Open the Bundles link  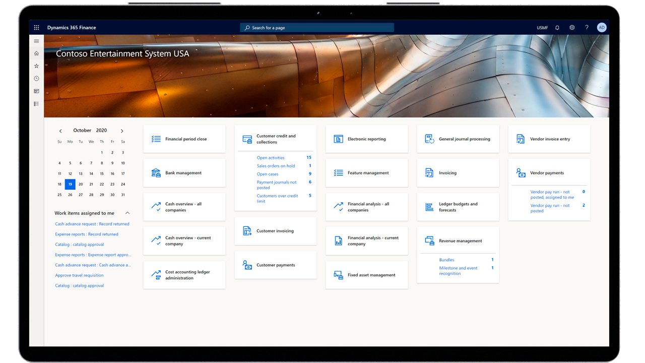coord(446,260)
